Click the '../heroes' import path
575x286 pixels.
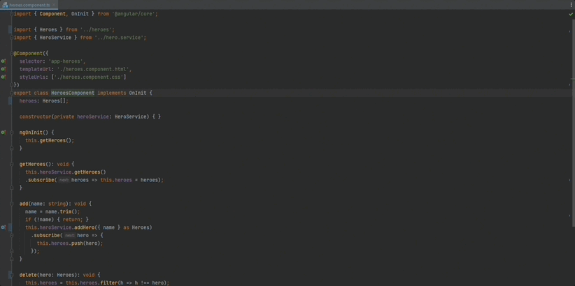(x=97, y=29)
